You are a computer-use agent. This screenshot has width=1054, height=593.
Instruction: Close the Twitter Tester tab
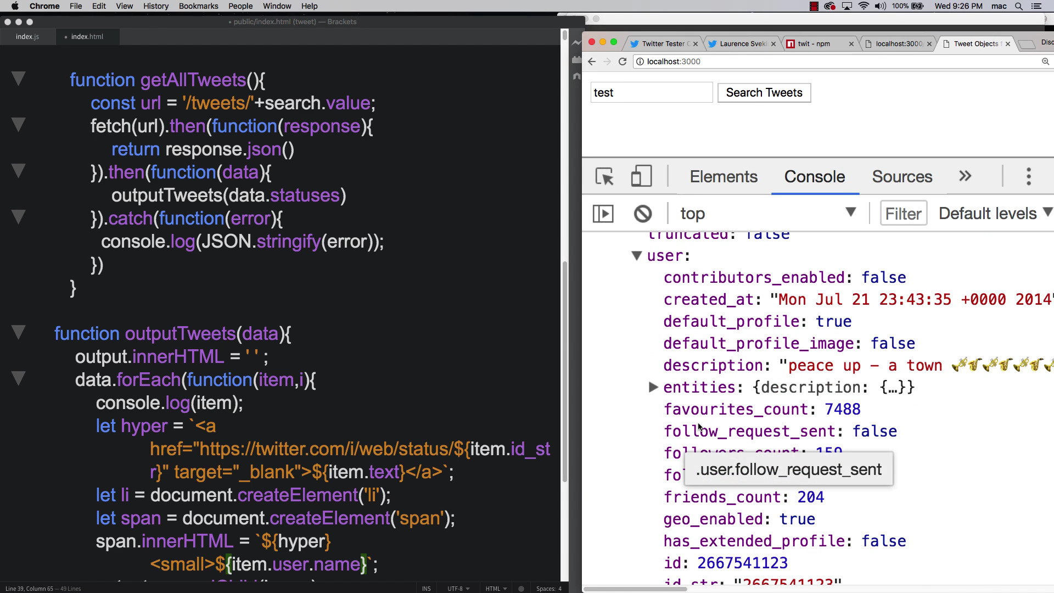(696, 44)
